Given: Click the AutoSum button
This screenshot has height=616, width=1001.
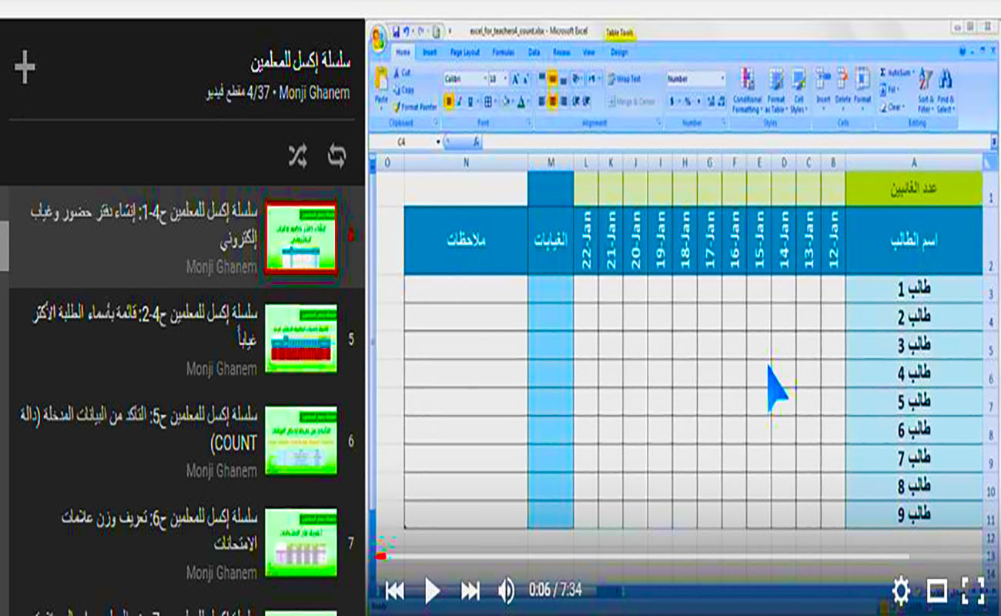Looking at the screenshot, I should coord(897,72).
